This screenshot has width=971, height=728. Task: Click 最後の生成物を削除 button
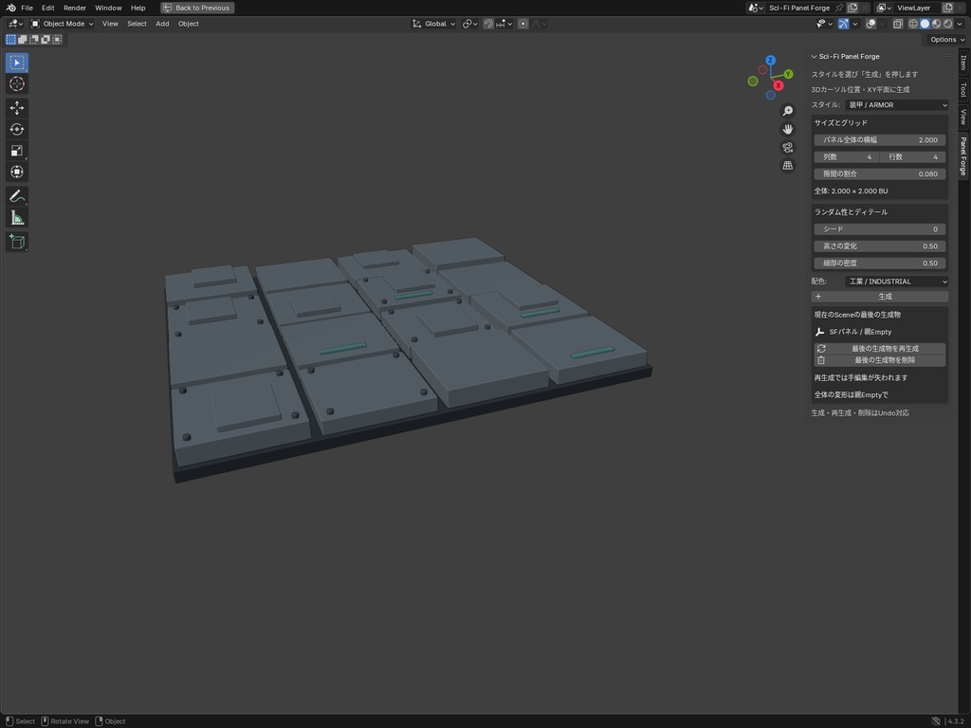(x=879, y=359)
